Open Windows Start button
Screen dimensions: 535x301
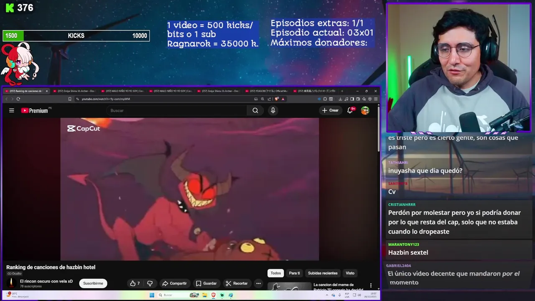152,295
